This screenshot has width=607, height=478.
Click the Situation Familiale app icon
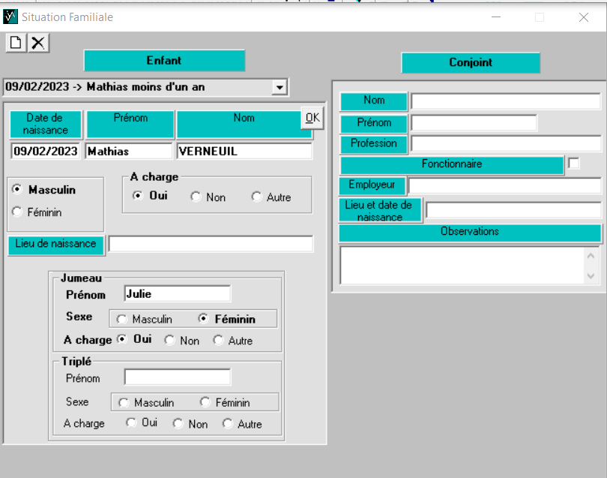(10, 17)
